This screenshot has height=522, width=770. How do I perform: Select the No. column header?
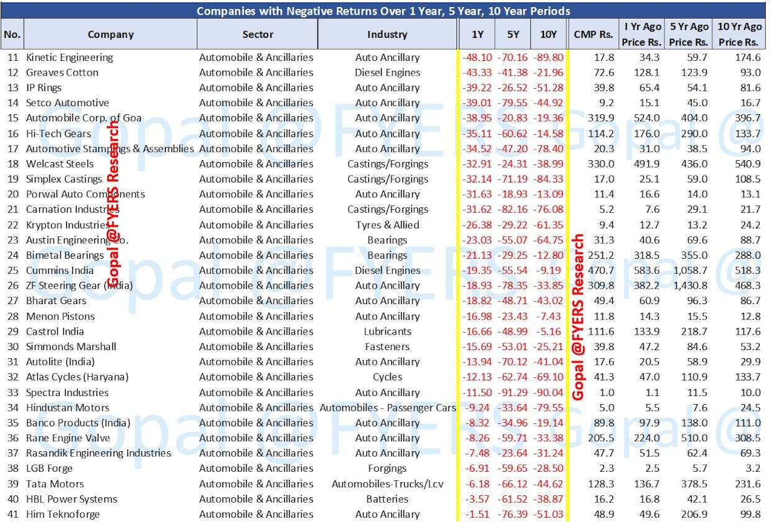point(12,34)
